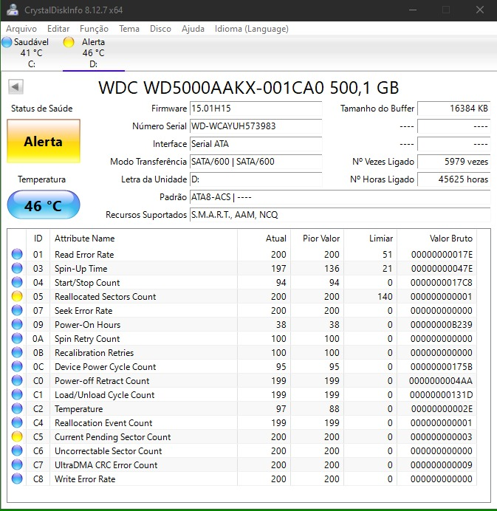Click the status orb for Write Error Rate
The height and width of the screenshot is (511, 497).
tap(17, 479)
